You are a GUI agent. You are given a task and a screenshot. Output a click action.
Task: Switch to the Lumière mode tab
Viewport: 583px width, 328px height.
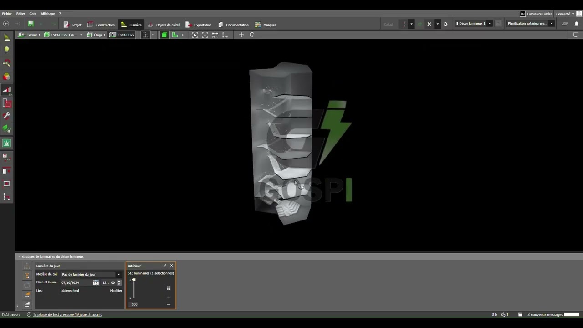[131, 25]
